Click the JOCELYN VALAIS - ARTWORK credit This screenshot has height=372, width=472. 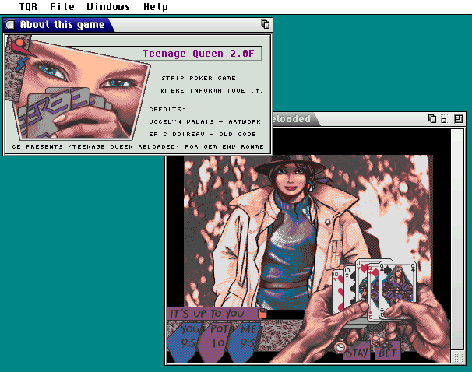pyautogui.click(x=205, y=121)
